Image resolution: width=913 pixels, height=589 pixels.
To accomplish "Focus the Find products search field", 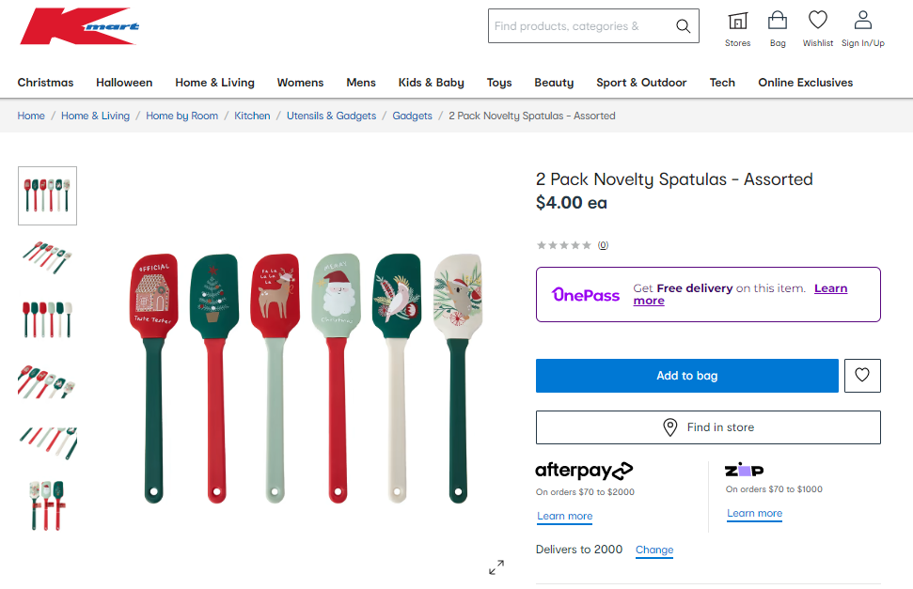I will pos(579,26).
